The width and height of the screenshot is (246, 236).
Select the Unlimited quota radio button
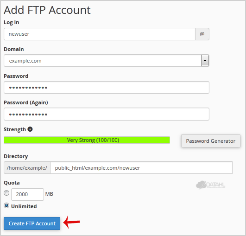6,205
